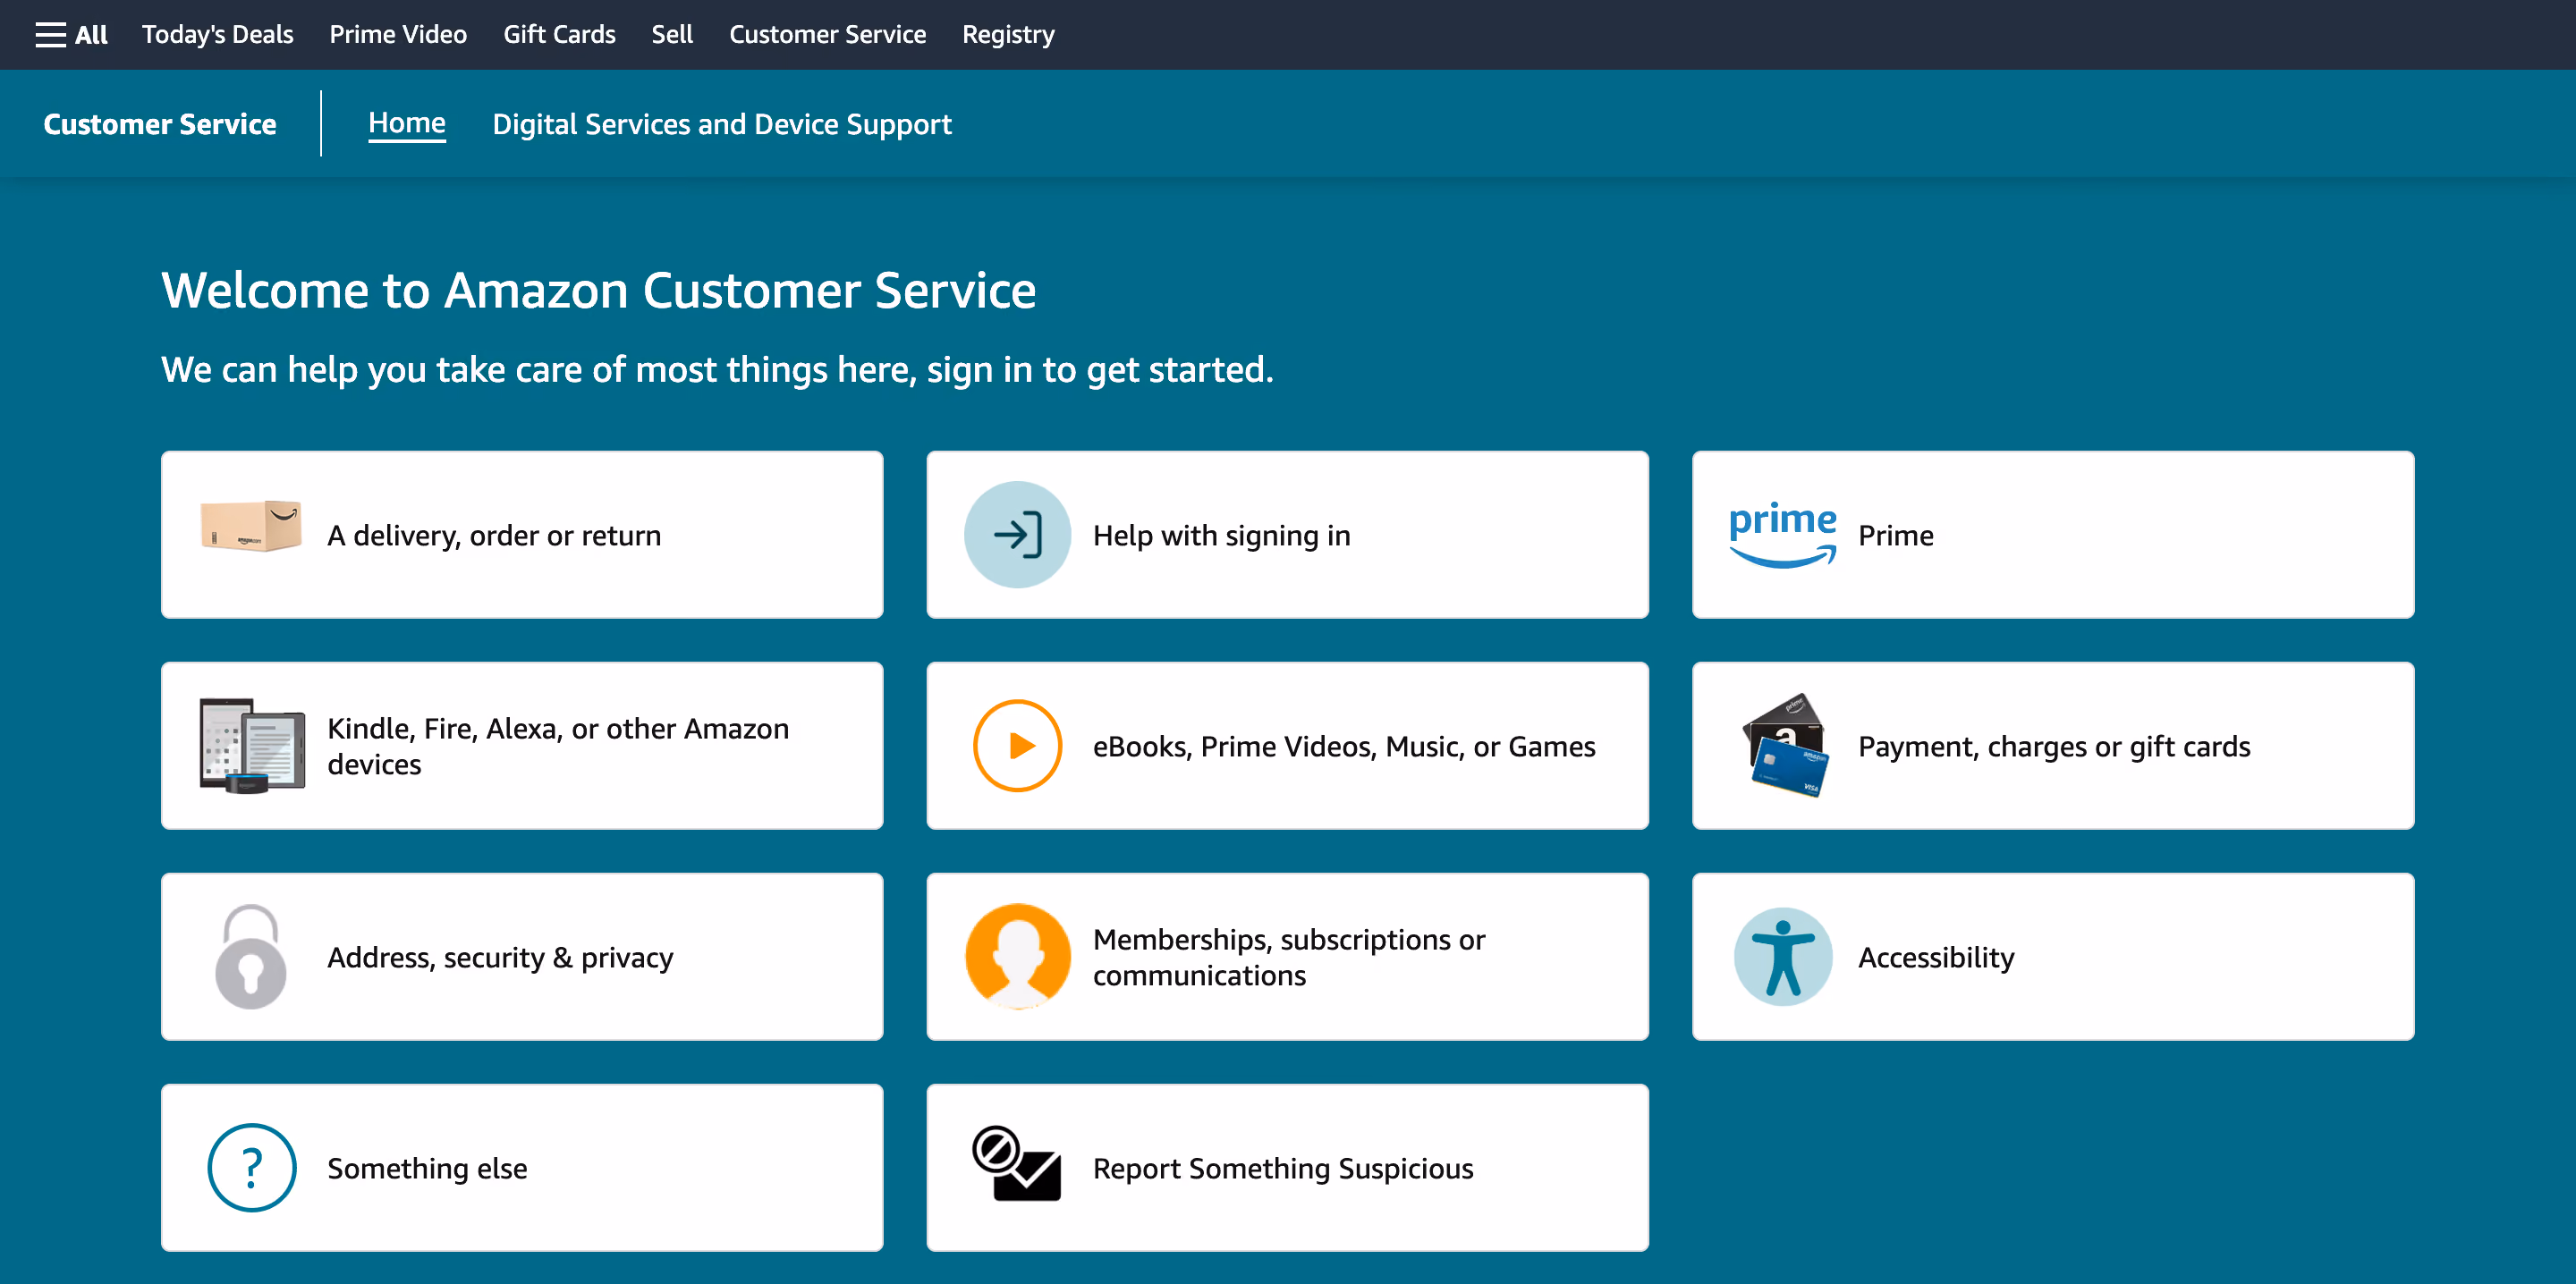This screenshot has width=2576, height=1284.
Task: Click the grey padlock security icon
Action: (x=251, y=957)
